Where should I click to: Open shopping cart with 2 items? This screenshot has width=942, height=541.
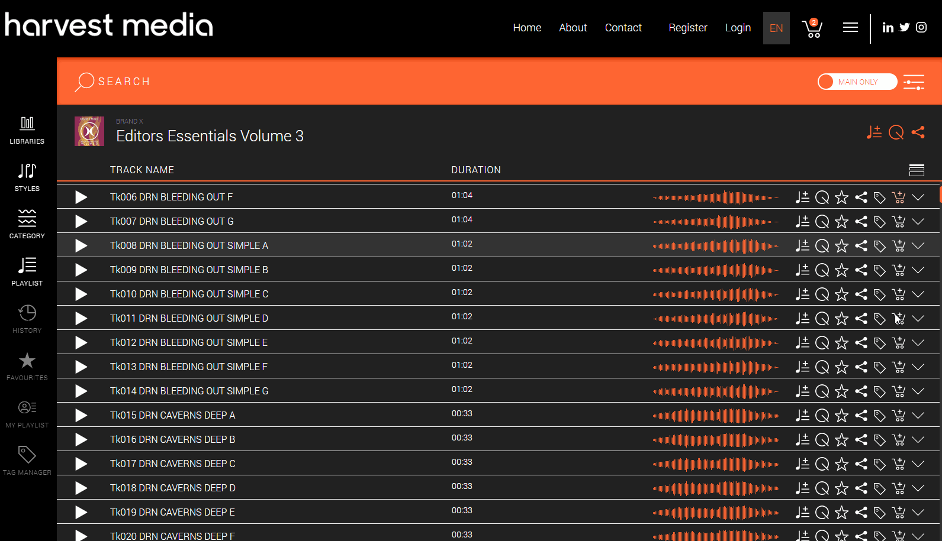tap(812, 28)
